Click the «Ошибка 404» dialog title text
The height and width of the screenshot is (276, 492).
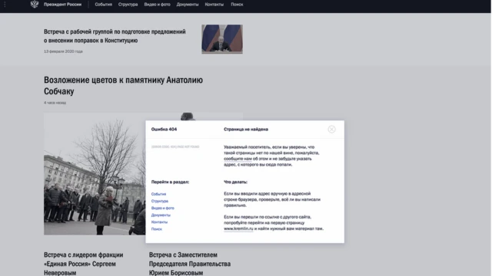164,130
